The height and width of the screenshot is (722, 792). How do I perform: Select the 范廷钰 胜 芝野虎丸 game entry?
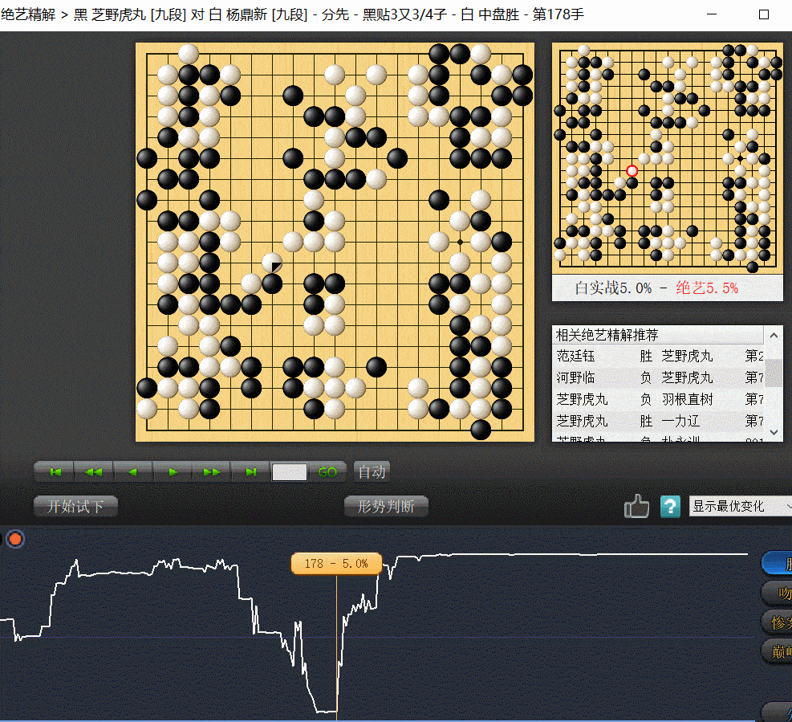[658, 356]
